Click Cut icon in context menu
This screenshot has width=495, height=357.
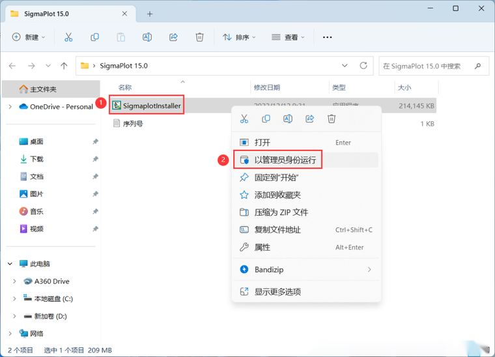244,119
